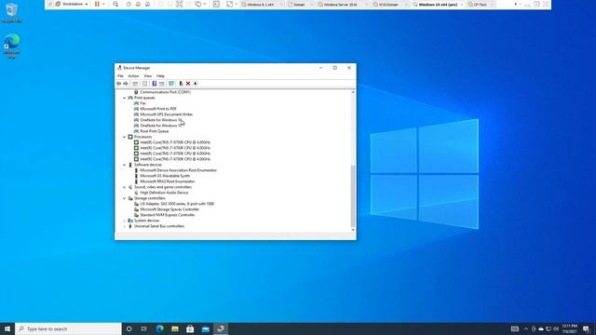Click the Processors category label
The height and width of the screenshot is (335, 596).
[142, 137]
